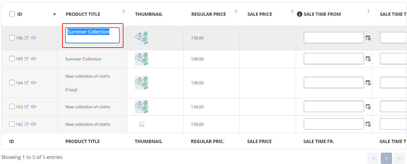Click the thumbnail image of product 164
Viewport: 407px width, 164px height.
click(x=141, y=83)
